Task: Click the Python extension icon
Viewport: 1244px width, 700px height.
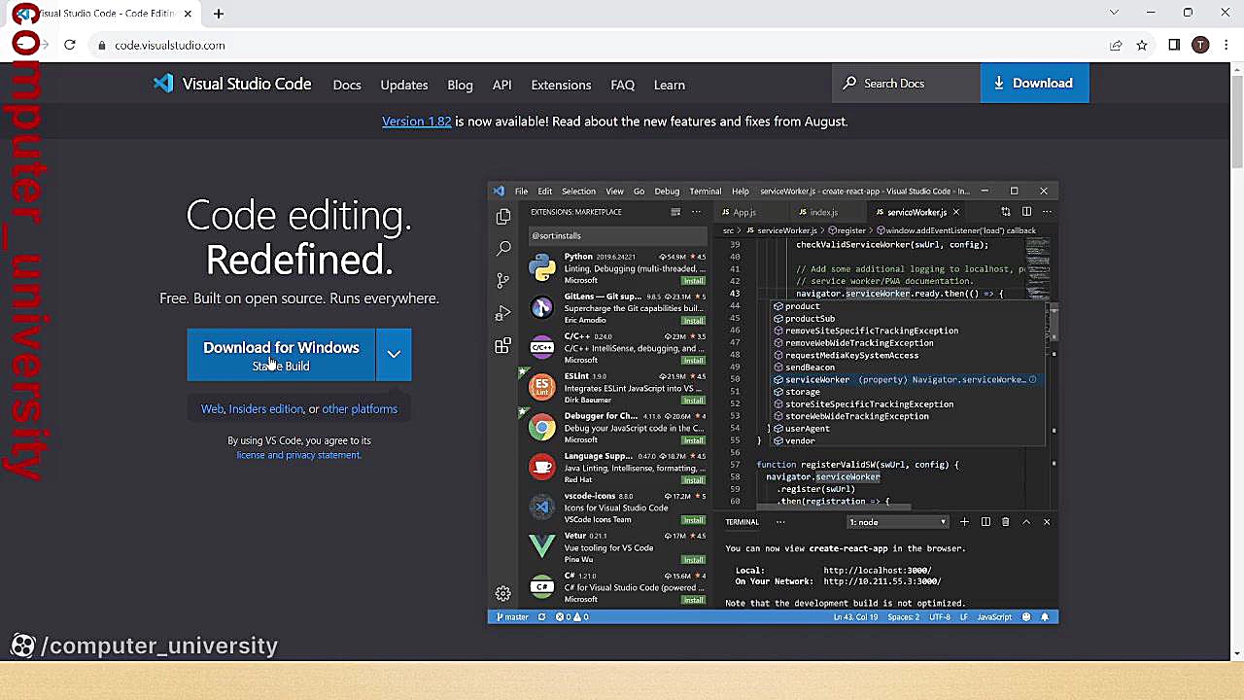Action: (542, 267)
